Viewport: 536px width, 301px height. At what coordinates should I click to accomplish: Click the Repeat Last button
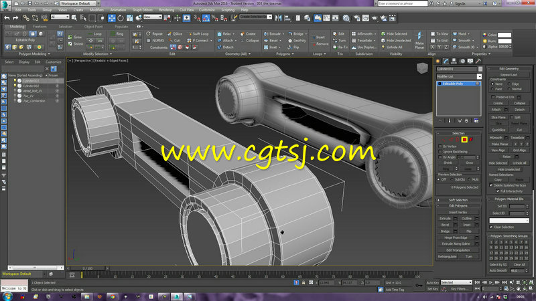pos(509,75)
